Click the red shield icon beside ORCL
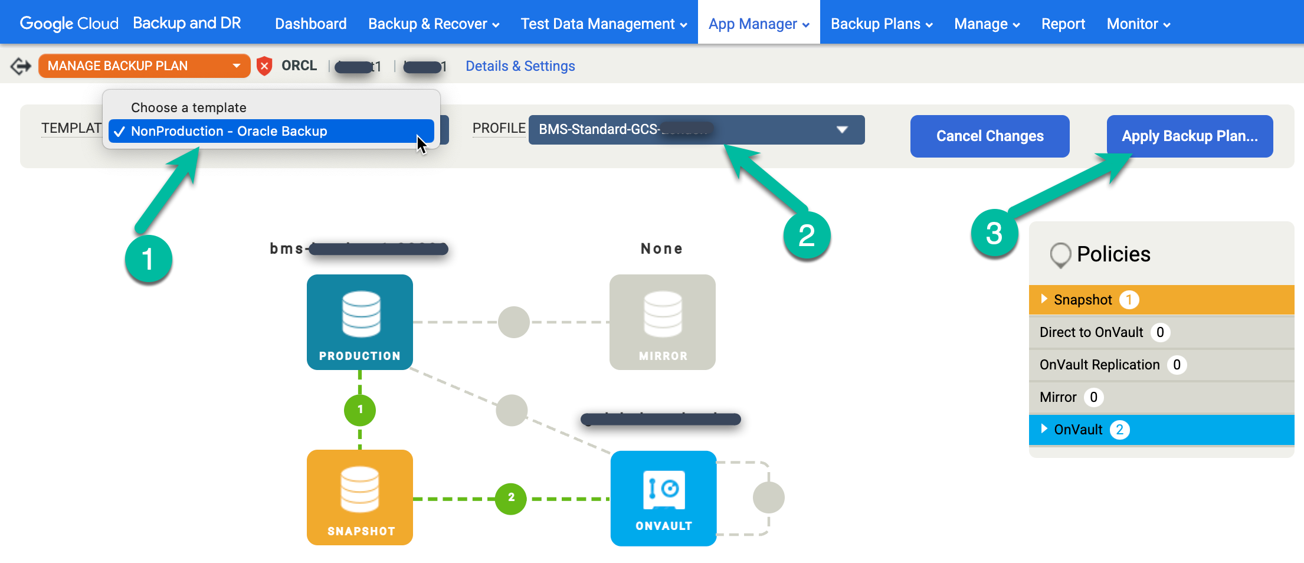1304x563 pixels. coord(264,66)
